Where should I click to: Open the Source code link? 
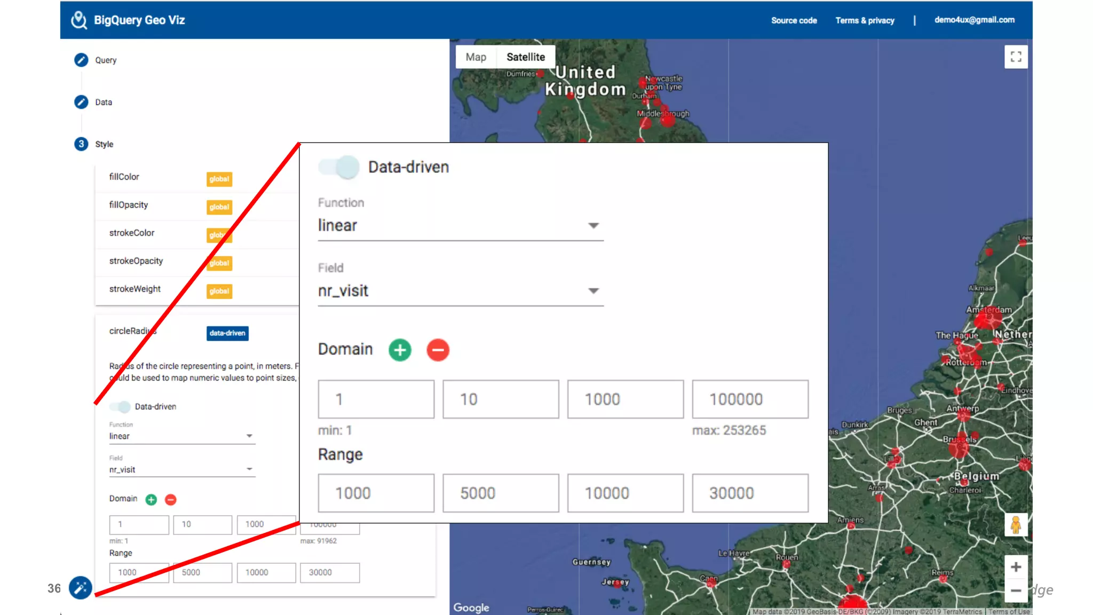[x=794, y=20]
